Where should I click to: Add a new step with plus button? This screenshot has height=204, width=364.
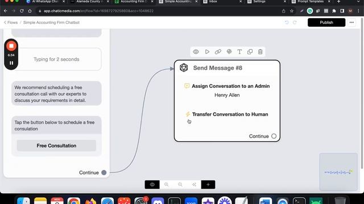(x=208, y=185)
